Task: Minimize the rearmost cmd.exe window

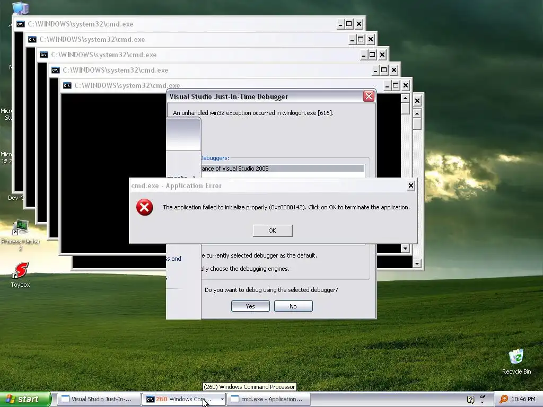Action: pos(340,24)
